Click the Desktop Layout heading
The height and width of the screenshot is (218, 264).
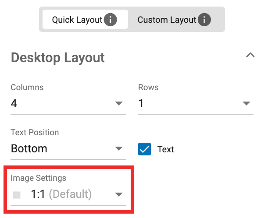coord(57,57)
